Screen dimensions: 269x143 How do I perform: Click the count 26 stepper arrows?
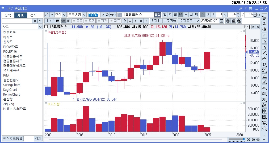(238, 15)
